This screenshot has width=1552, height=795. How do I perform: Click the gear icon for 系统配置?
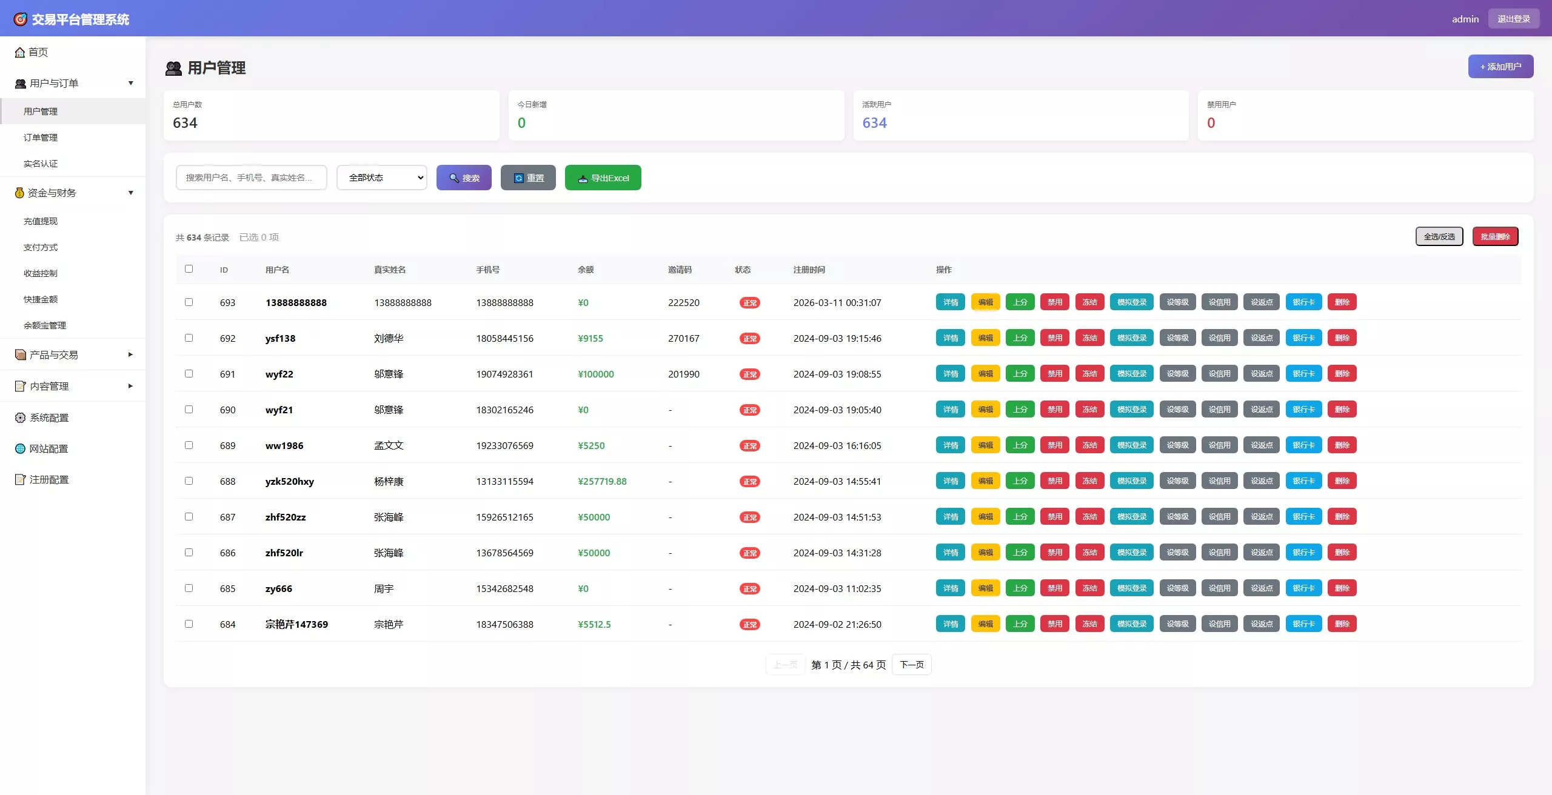tap(20, 417)
